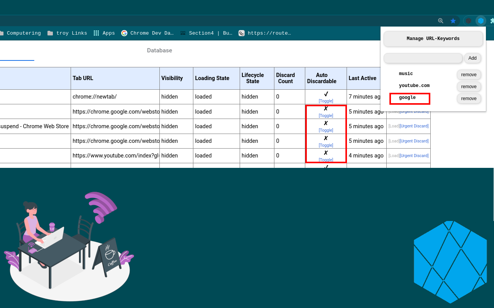Toggle auto discardable for chrome://newtab/ row
494x308 pixels.
pyautogui.click(x=326, y=101)
